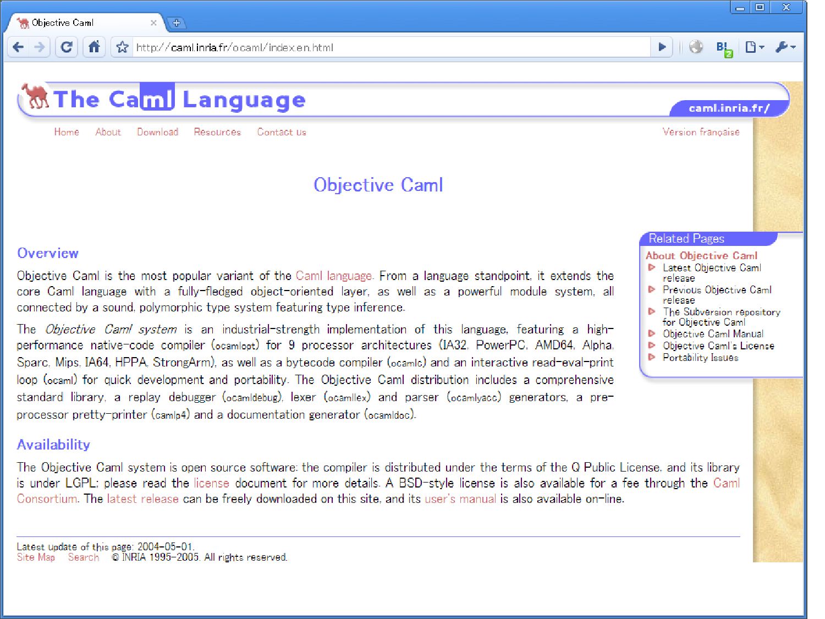Viewport: 825px width, 619px height.
Task: Open The Subversion repository link
Action: tap(721, 317)
